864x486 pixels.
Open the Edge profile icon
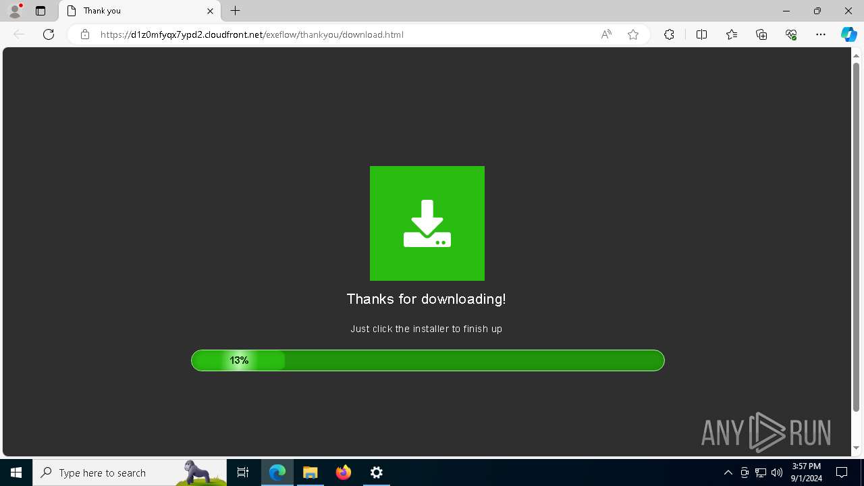pyautogui.click(x=15, y=11)
